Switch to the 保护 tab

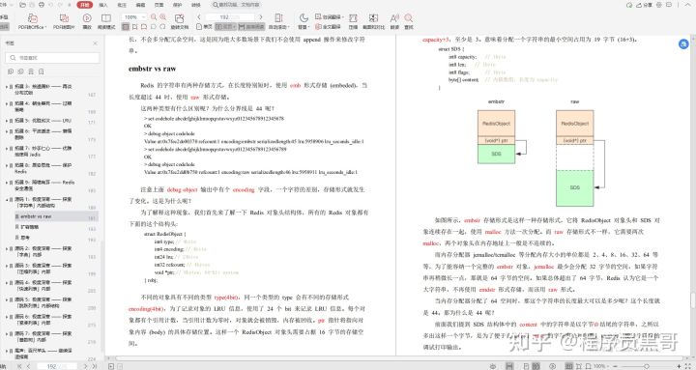177,5
